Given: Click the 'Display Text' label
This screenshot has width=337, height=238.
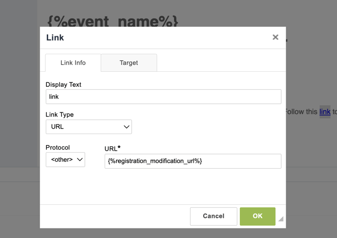Looking at the screenshot, I should pos(63,84).
